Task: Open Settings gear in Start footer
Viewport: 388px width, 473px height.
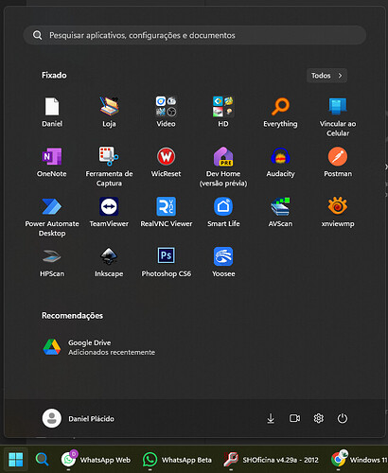Action: pyautogui.click(x=318, y=418)
